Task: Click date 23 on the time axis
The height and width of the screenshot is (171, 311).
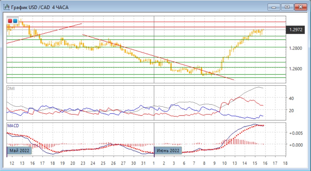Action: click(x=83, y=163)
